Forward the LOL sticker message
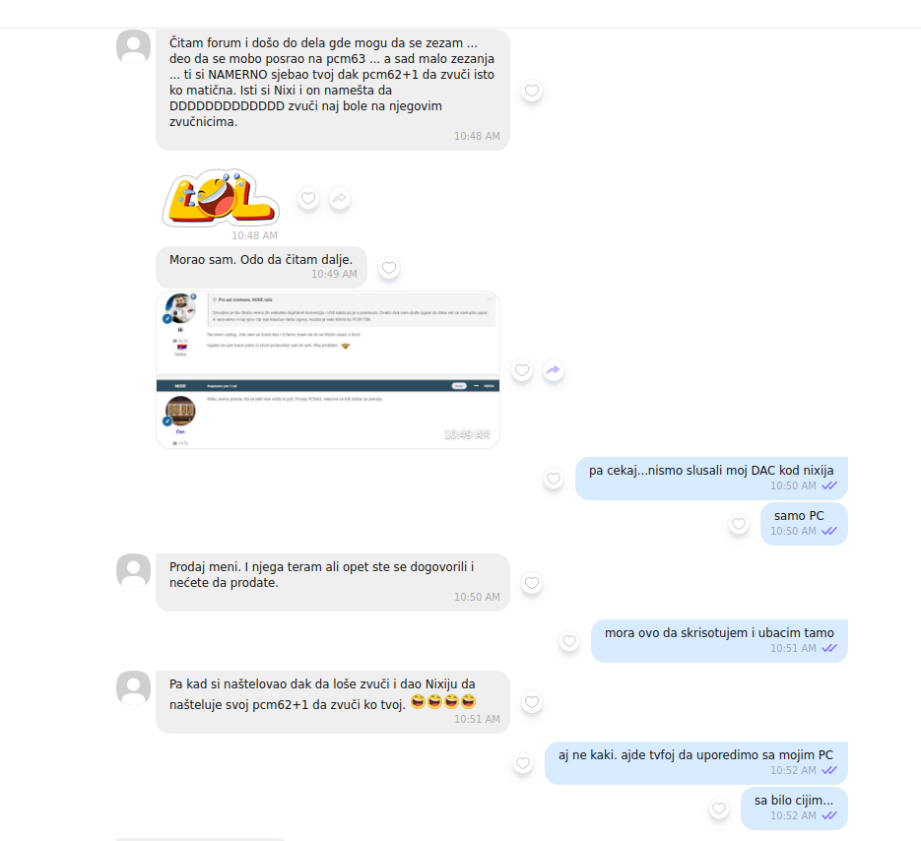The image size is (921, 841). (340, 199)
